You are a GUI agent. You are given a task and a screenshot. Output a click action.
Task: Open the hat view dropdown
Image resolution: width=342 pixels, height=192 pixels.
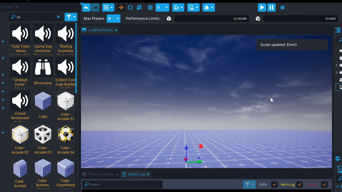tap(209, 7)
